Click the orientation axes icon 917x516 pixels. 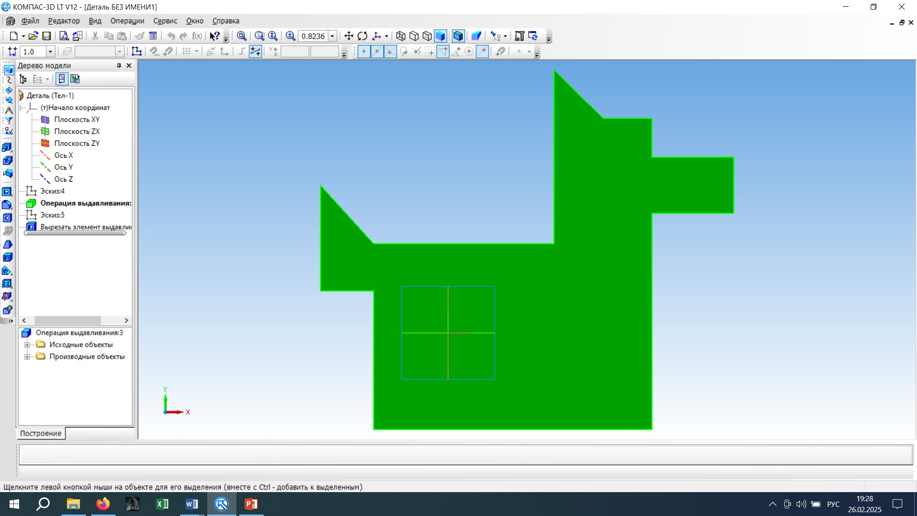(377, 36)
